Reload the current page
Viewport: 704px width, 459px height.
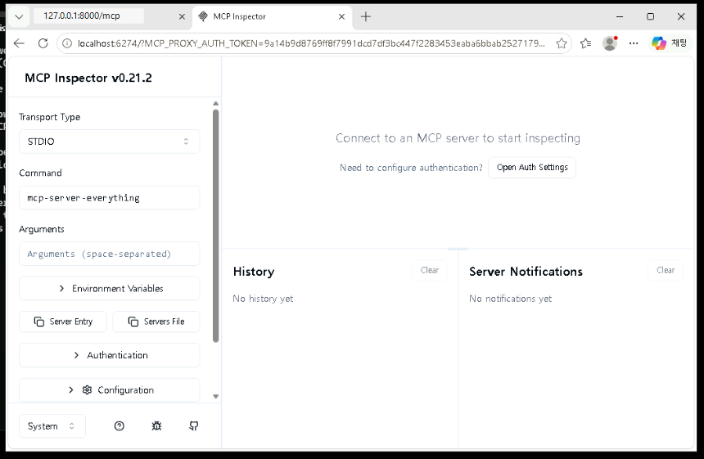(43, 43)
